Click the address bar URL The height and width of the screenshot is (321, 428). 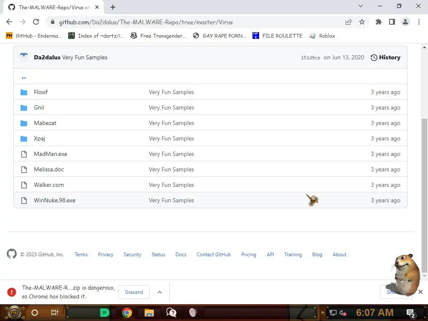click(146, 22)
